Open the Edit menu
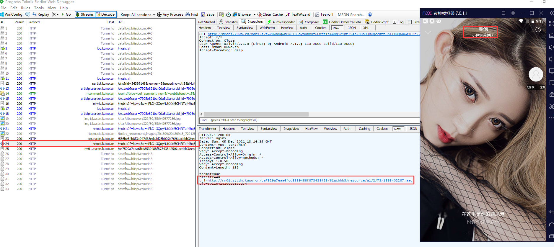The image size is (554, 247). pos(14,8)
